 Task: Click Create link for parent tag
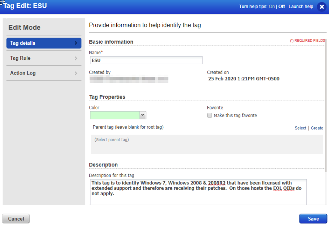317,128
